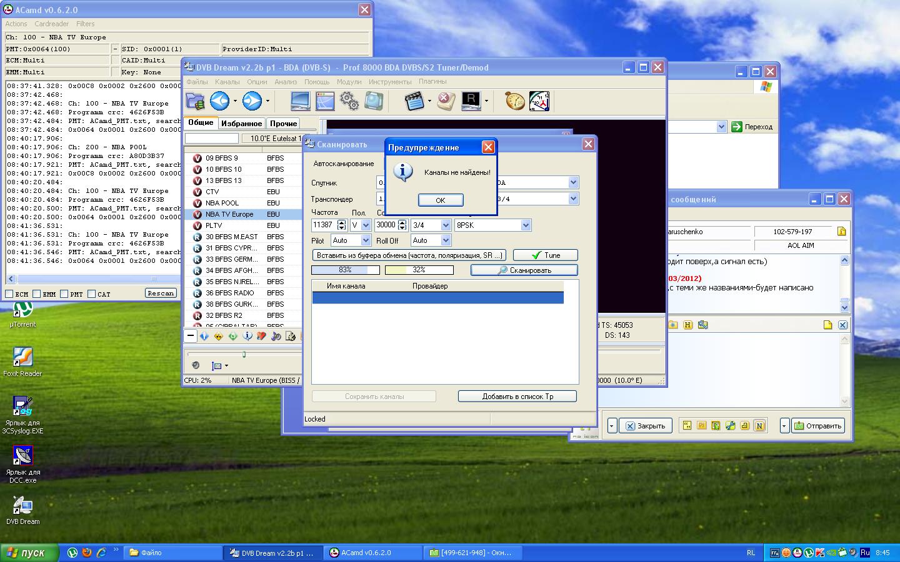Open the Cardreader menu in ACamd
This screenshot has height=562, width=900.
[x=51, y=24]
